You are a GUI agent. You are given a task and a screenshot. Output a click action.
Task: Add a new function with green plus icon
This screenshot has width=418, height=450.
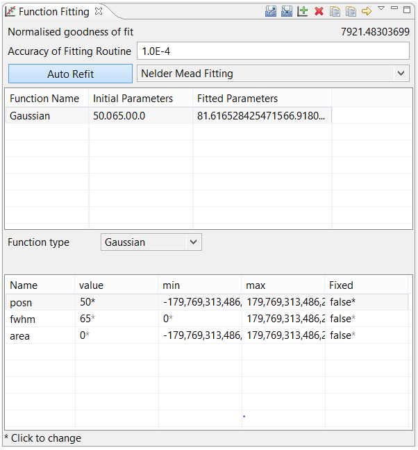(302, 11)
